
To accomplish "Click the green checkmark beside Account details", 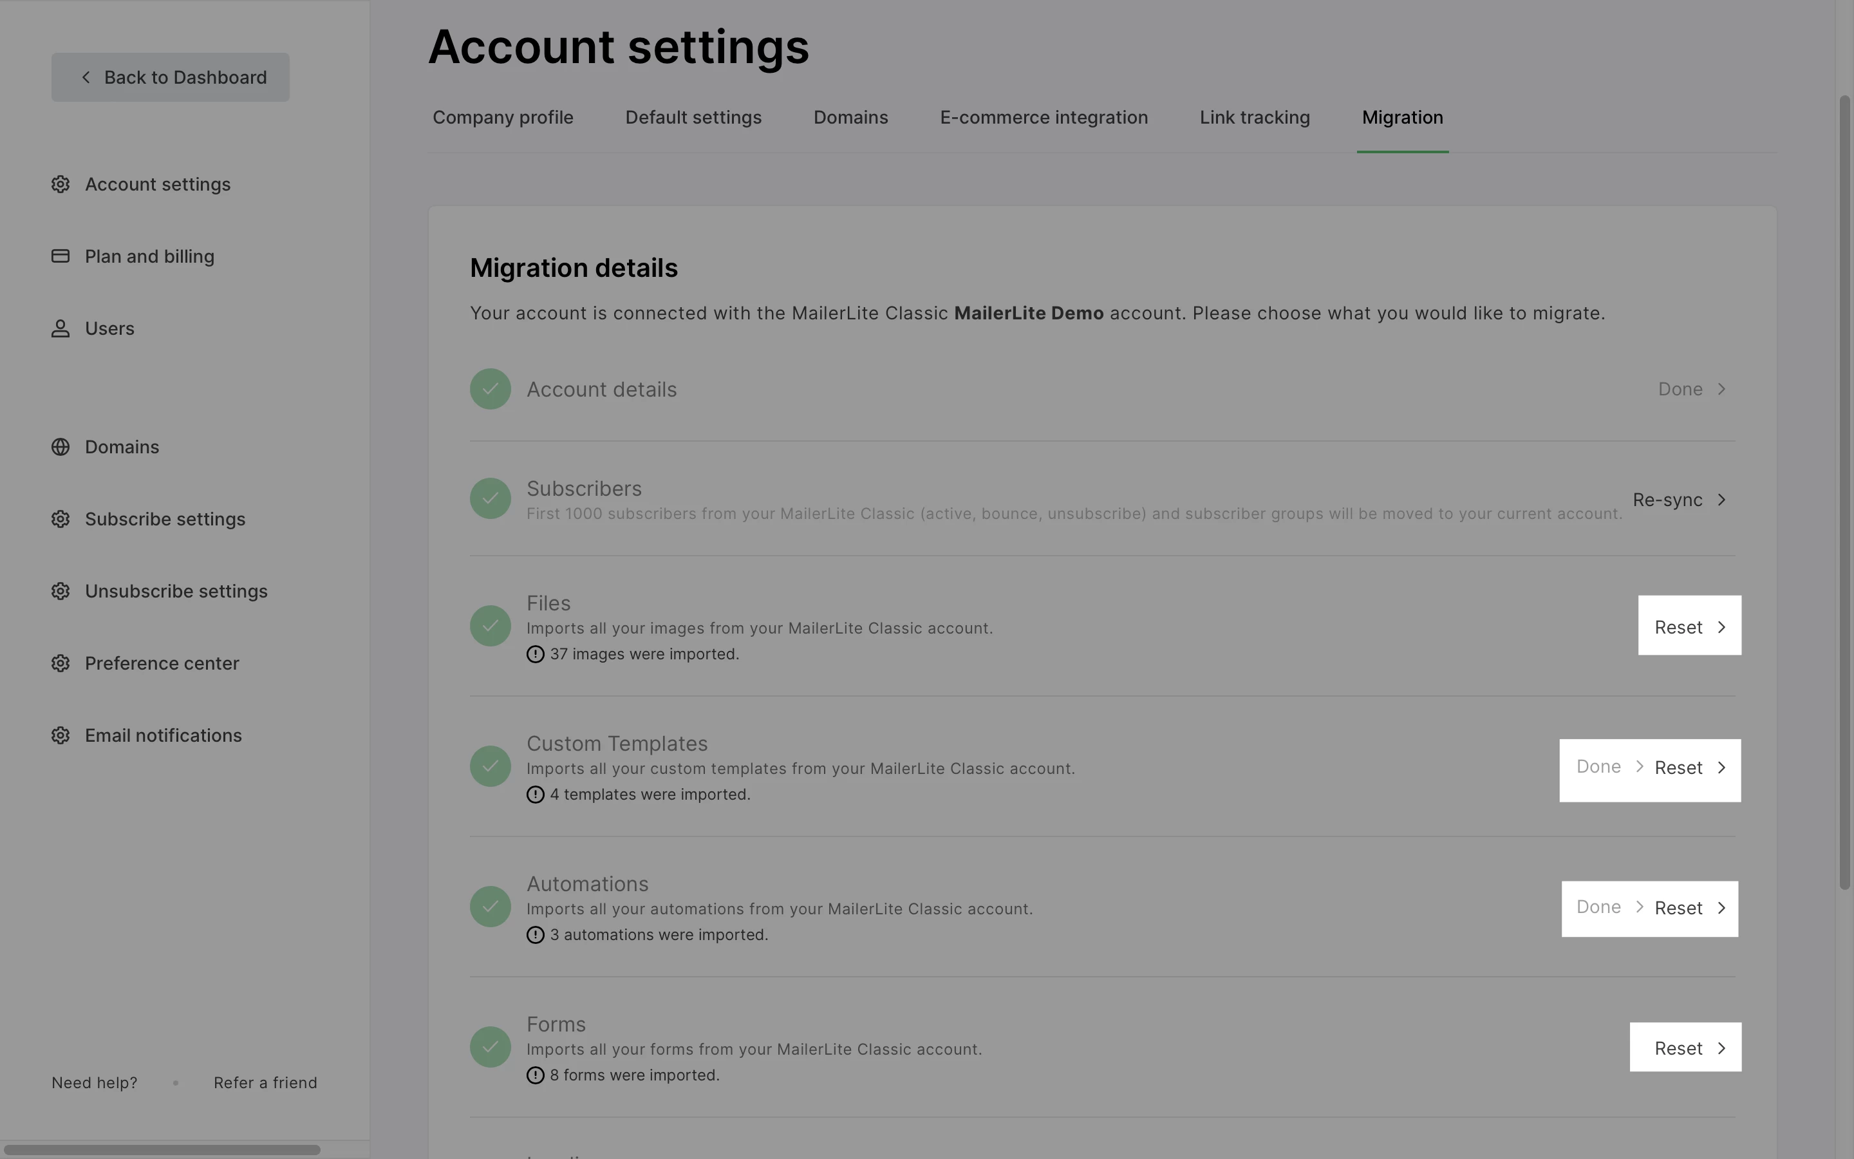I will point(491,390).
